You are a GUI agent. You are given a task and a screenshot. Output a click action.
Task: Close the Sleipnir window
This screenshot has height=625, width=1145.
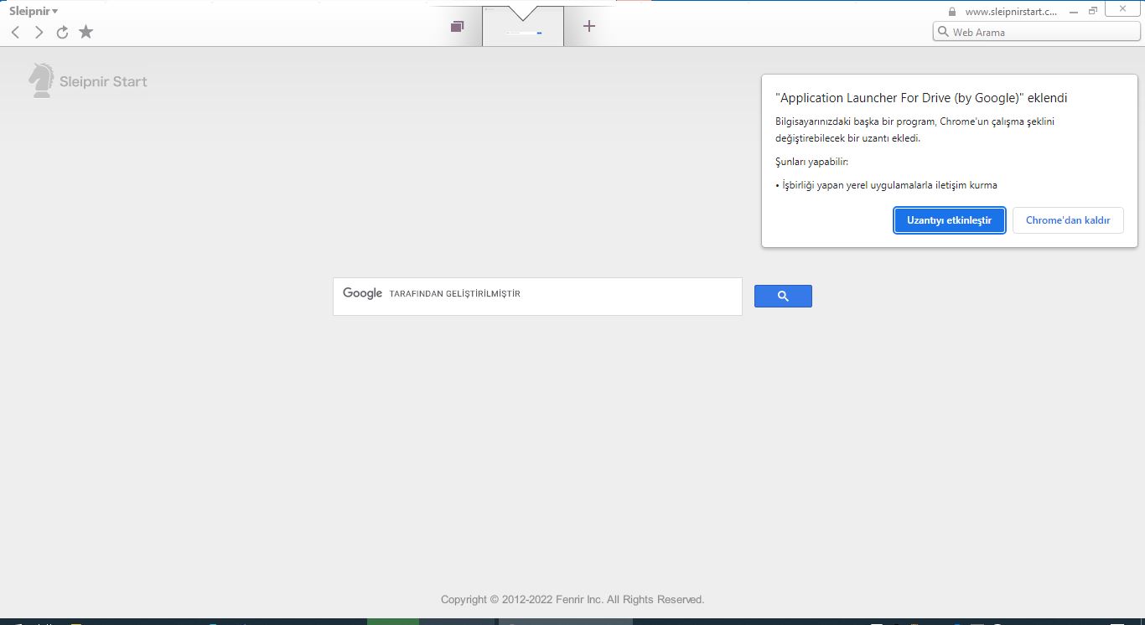pos(1123,9)
